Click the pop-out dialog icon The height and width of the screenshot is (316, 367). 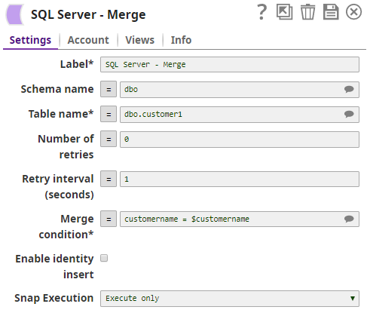284,12
